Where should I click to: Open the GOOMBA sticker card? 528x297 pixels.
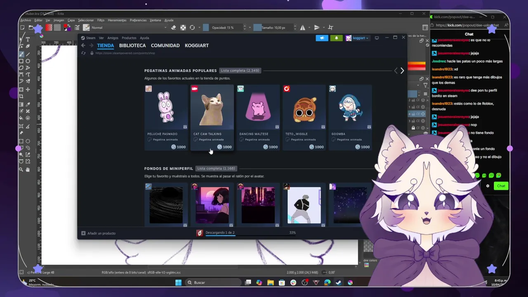[350, 118]
